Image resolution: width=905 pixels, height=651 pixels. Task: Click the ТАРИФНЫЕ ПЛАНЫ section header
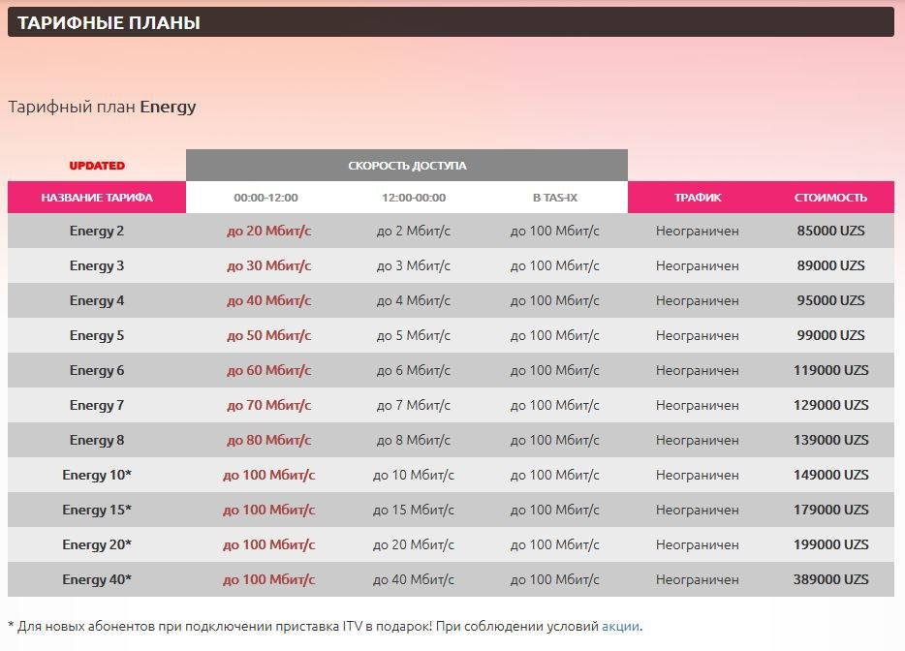[451, 22]
